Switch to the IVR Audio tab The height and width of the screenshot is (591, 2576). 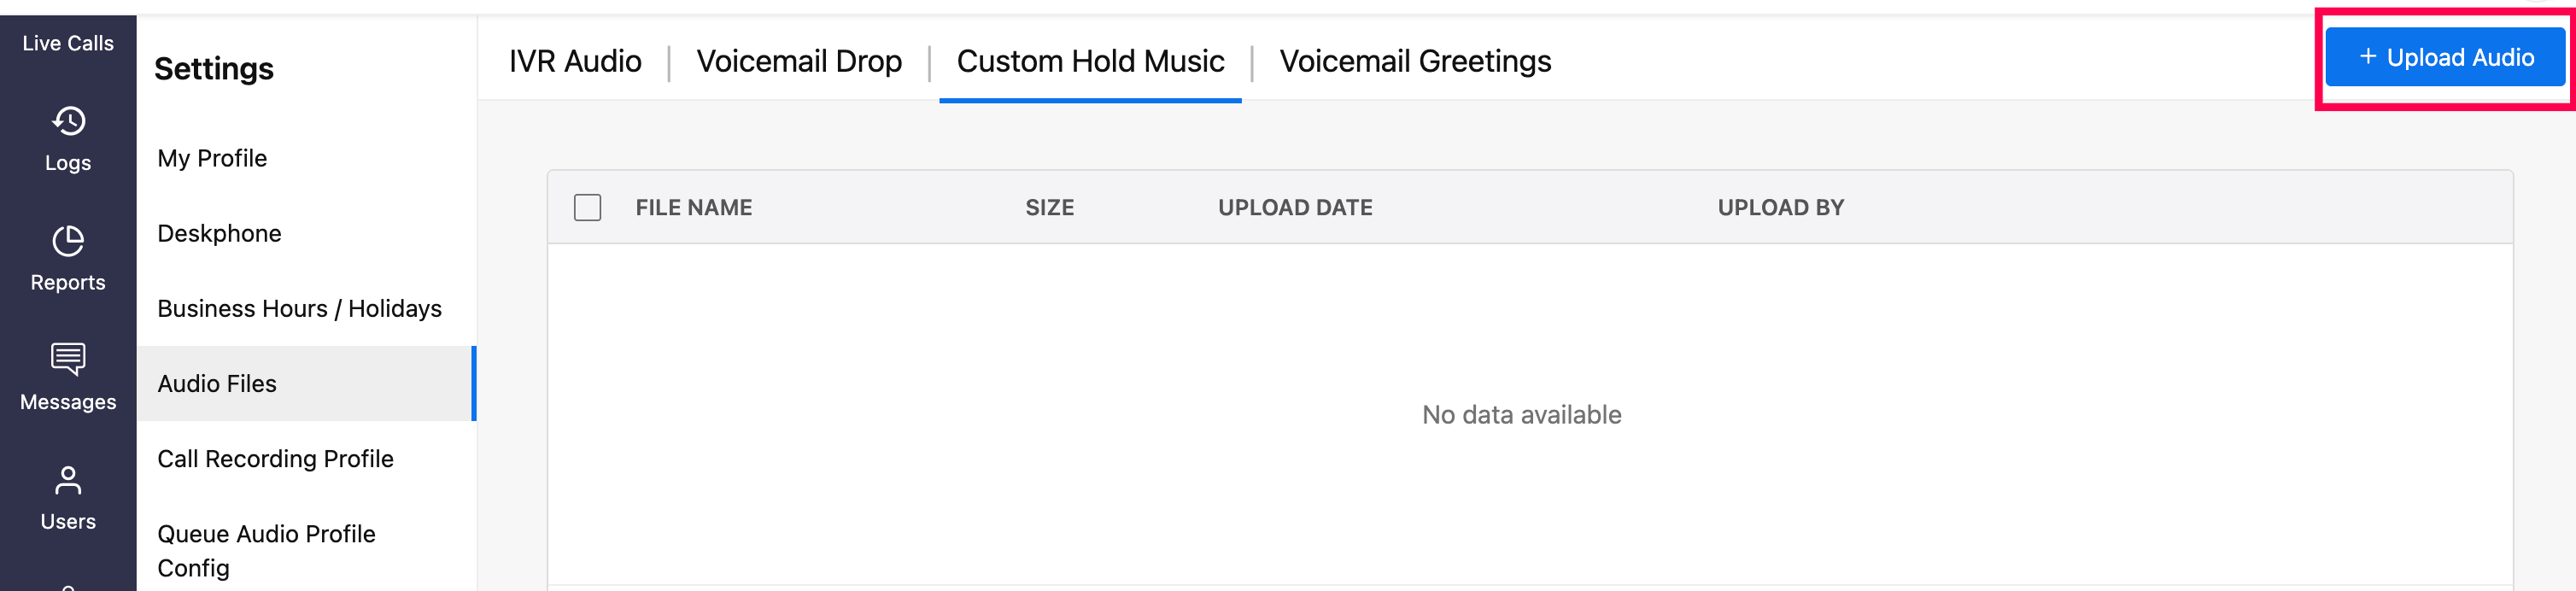pos(575,61)
